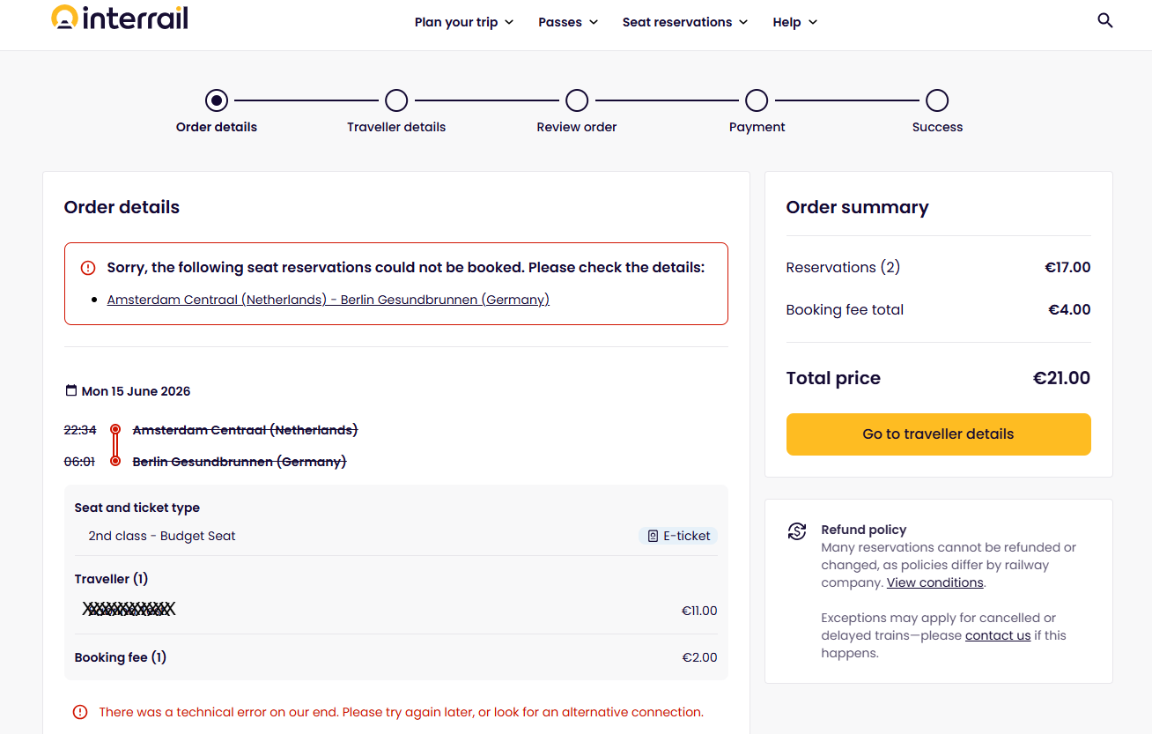The width and height of the screenshot is (1152, 734).
Task: Expand the Passes dropdown menu
Action: [568, 22]
